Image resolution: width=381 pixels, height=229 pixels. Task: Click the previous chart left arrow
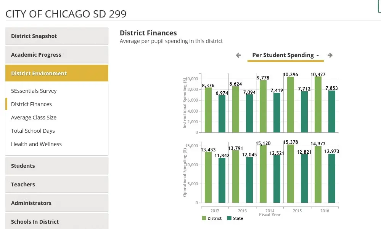238,55
